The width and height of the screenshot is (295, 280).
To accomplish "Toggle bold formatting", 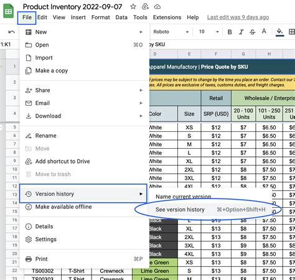I will coord(230,32).
